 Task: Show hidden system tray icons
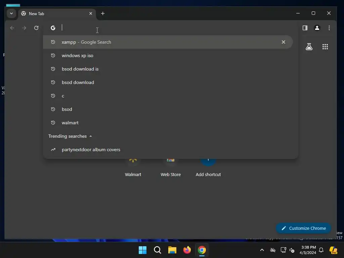coord(262,250)
